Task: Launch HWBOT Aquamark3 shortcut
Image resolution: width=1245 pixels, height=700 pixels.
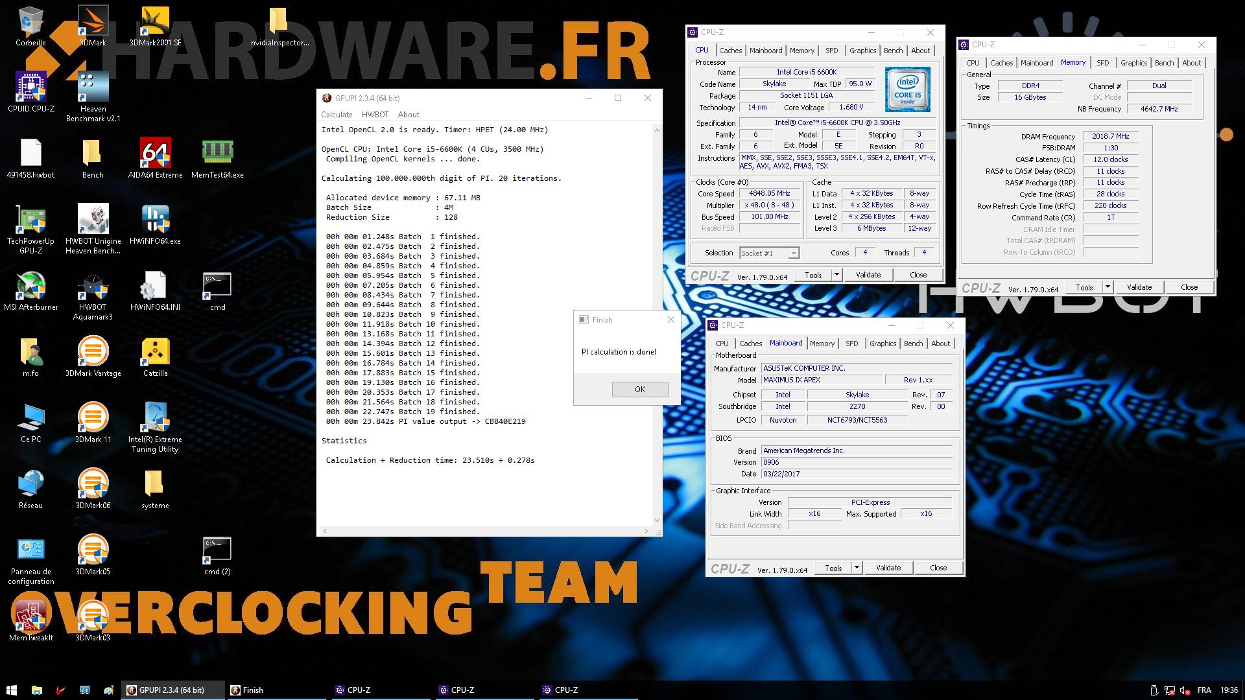Action: (93, 295)
